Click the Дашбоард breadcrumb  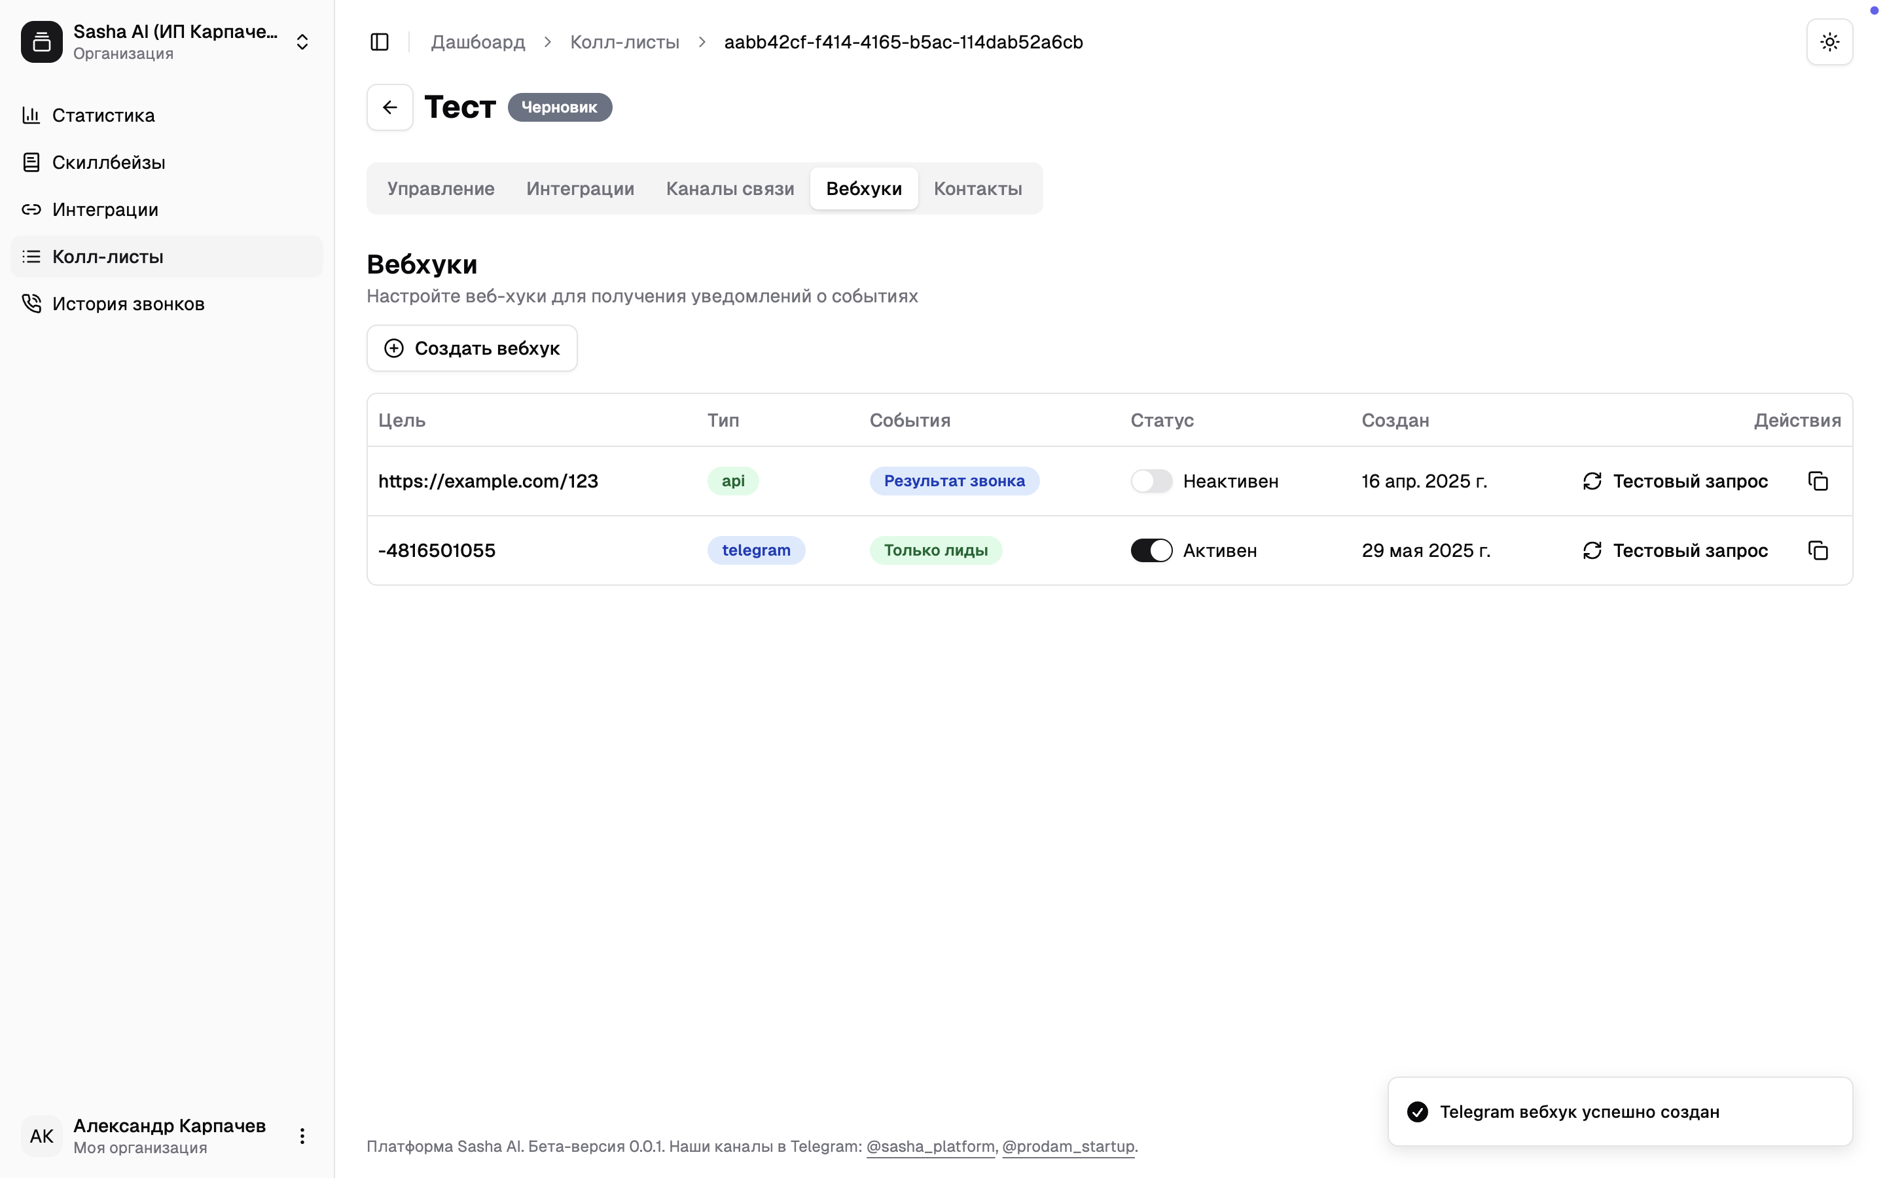[478, 42]
